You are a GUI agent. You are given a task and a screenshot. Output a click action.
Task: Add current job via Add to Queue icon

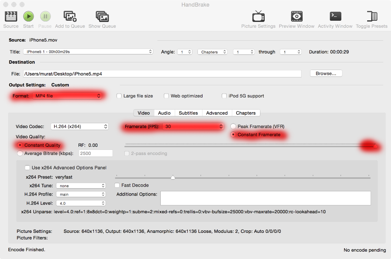pos(70,16)
